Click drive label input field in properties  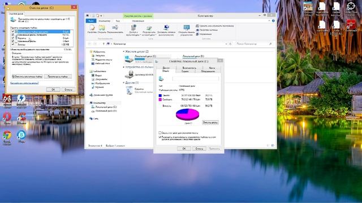pos(196,79)
